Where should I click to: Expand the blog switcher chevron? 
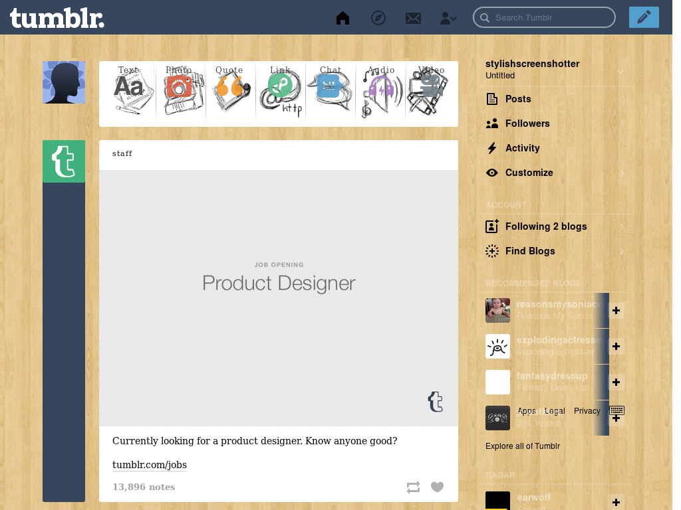620,72
